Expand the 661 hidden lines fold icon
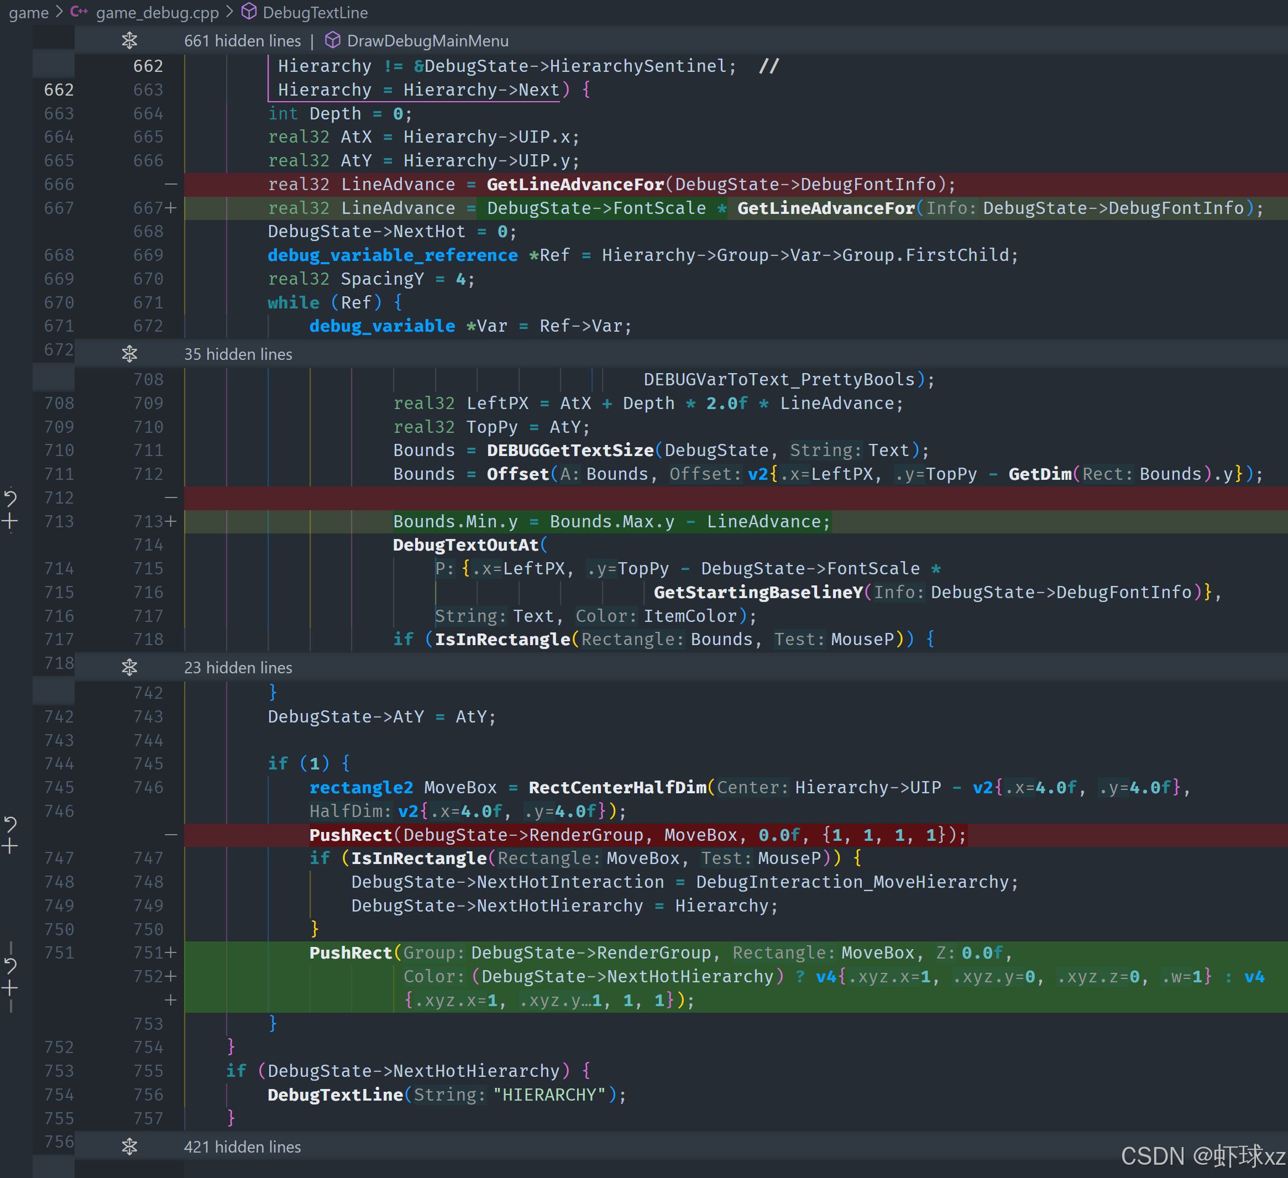This screenshot has width=1288, height=1178. pyautogui.click(x=130, y=41)
